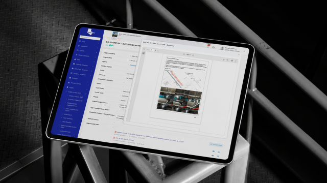The image size is (327, 183).
Task: Preview second attachment with lower eye icon
Action: 213,156
